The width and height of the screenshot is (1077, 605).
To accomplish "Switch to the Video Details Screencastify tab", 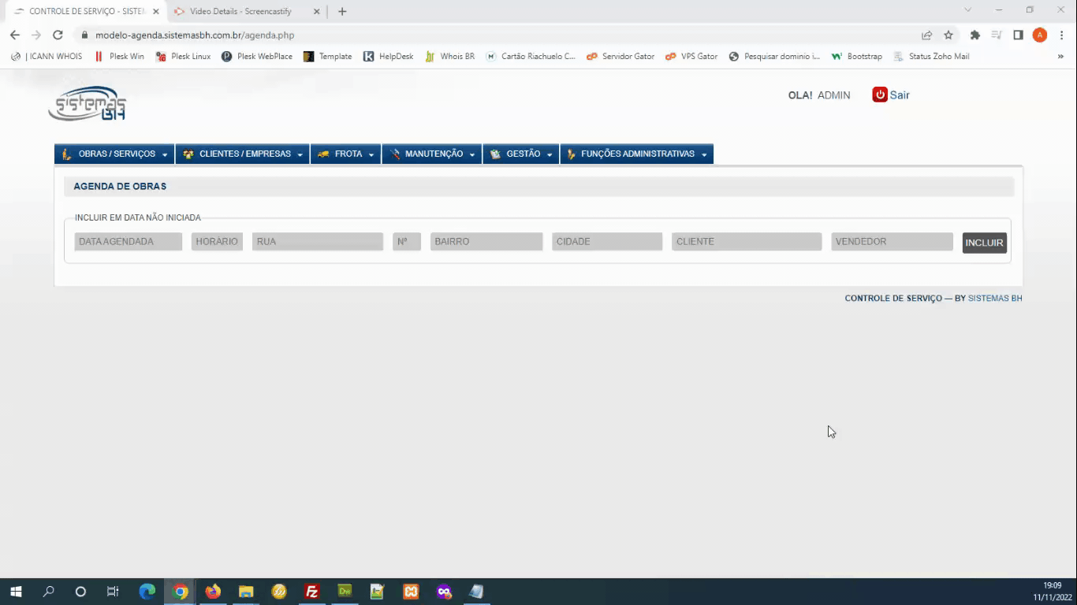I will point(240,12).
